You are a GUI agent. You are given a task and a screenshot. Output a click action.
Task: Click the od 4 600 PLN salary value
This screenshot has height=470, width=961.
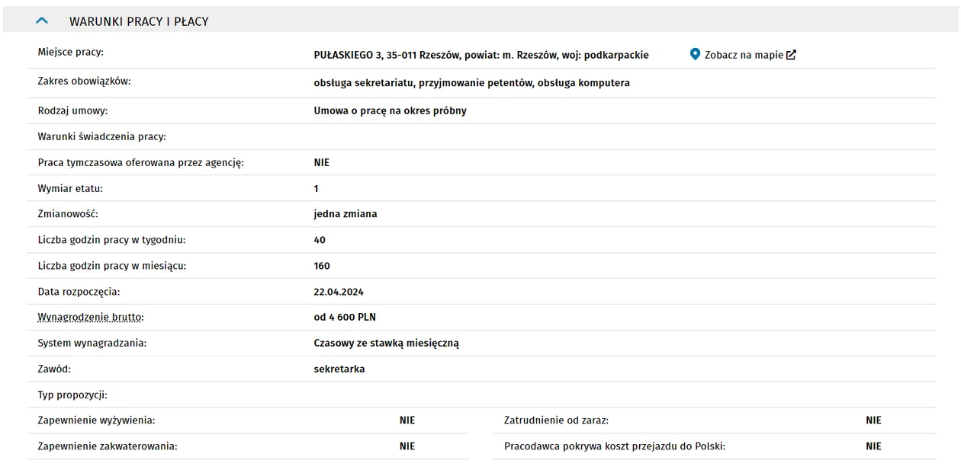(345, 317)
